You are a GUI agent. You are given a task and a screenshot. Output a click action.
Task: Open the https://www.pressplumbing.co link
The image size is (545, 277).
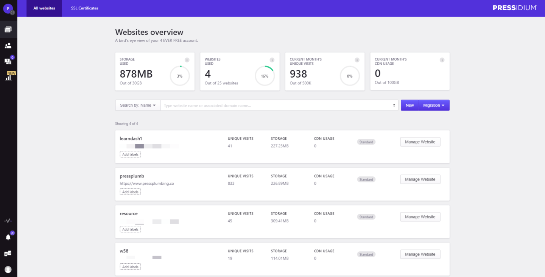[147, 184]
